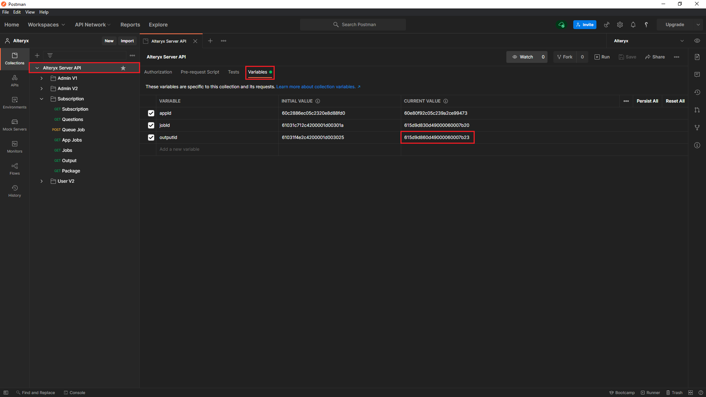The image size is (706, 397).
Task: Switch to the Authorization tab
Action: point(158,72)
